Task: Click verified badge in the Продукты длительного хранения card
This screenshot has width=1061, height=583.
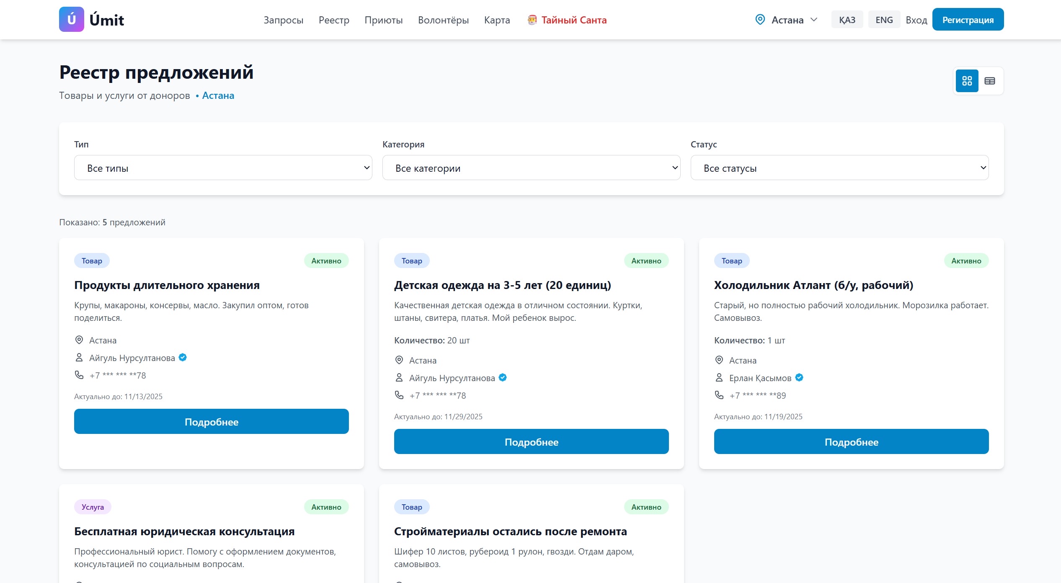Action: coord(183,357)
